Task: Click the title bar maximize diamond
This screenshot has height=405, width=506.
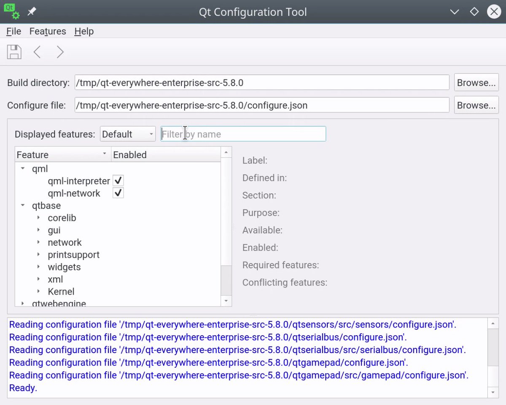Action: point(474,12)
